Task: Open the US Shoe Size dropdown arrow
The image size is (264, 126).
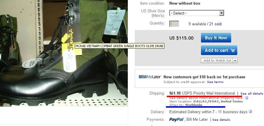Action: tap(222, 13)
